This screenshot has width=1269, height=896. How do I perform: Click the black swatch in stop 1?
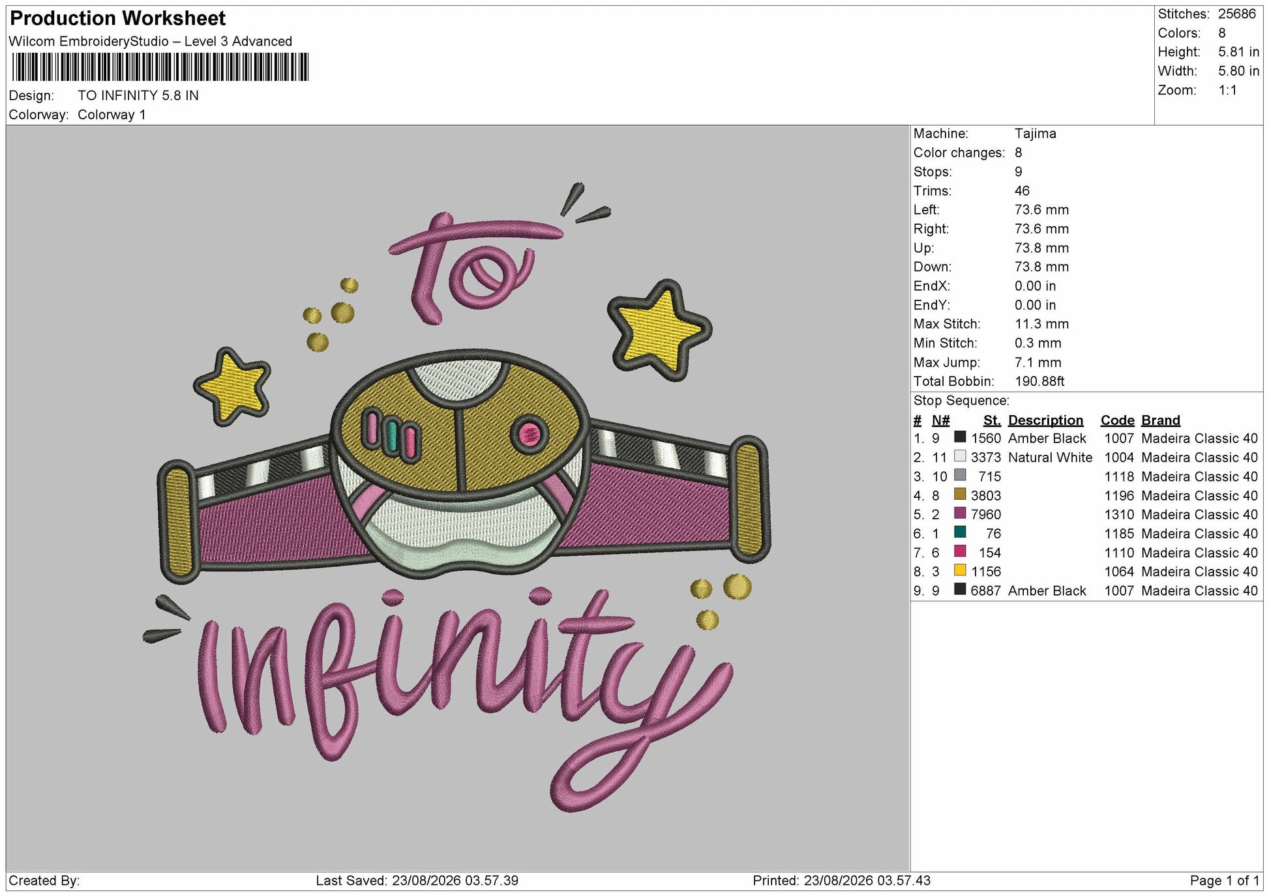click(960, 437)
